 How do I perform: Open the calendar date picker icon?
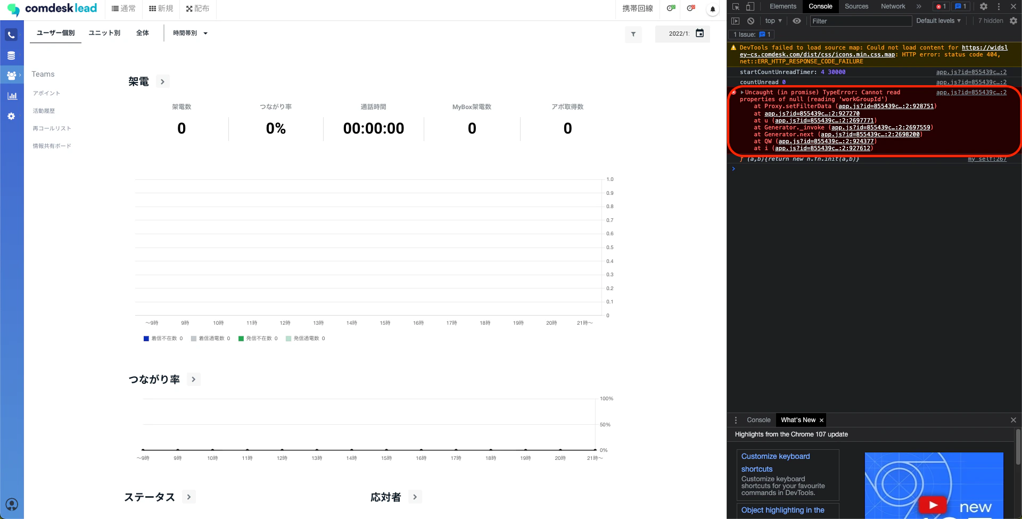point(700,33)
